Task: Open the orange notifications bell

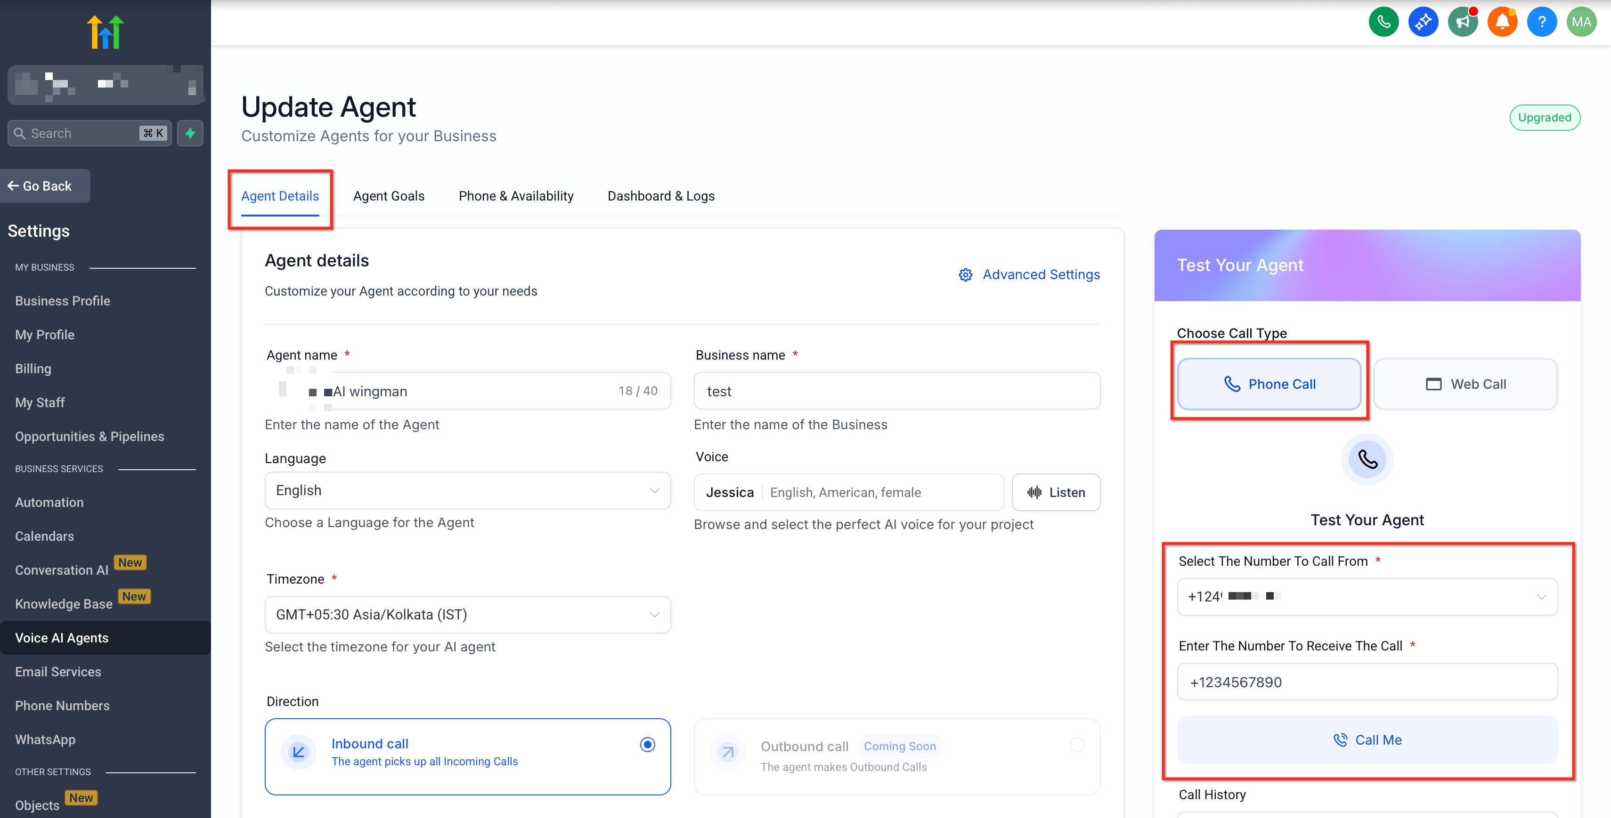Action: click(1502, 22)
